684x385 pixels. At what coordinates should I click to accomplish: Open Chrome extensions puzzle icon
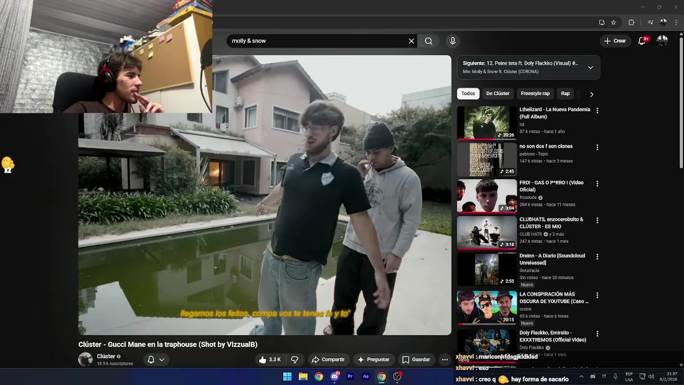pyautogui.click(x=631, y=22)
